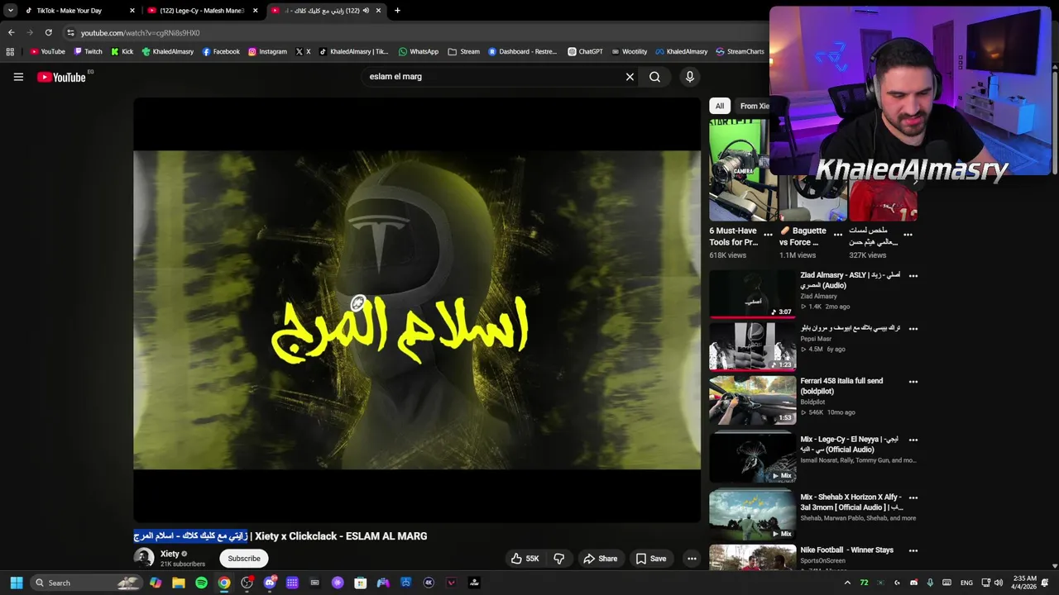Screen dimensions: 1059x595
Task: Close the TikTok tab
Action: pos(132,11)
